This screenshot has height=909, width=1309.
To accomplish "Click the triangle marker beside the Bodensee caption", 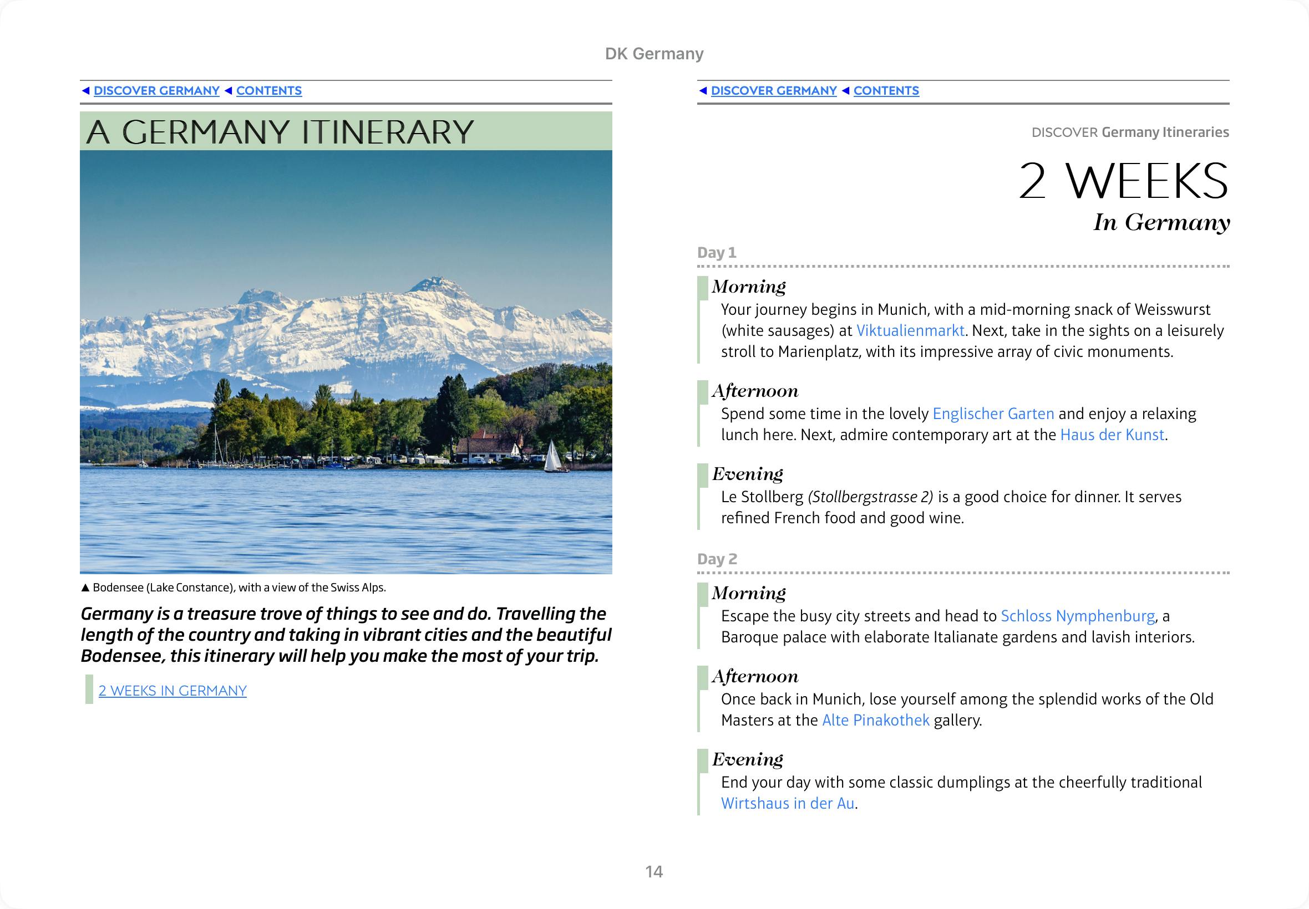I will (x=85, y=588).
